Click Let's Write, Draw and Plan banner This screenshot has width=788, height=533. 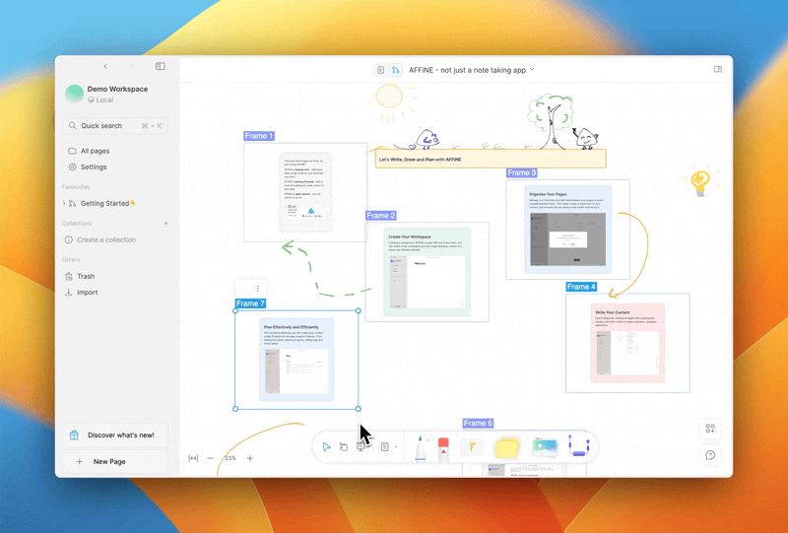click(491, 159)
